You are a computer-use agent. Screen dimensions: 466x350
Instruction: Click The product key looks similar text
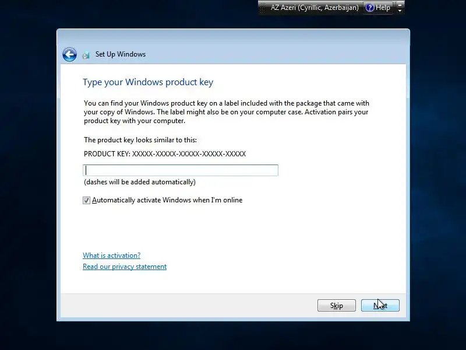point(140,140)
